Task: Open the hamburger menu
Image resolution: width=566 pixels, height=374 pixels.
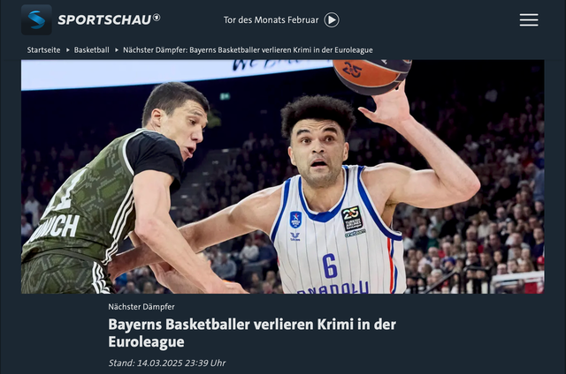Action: click(529, 19)
